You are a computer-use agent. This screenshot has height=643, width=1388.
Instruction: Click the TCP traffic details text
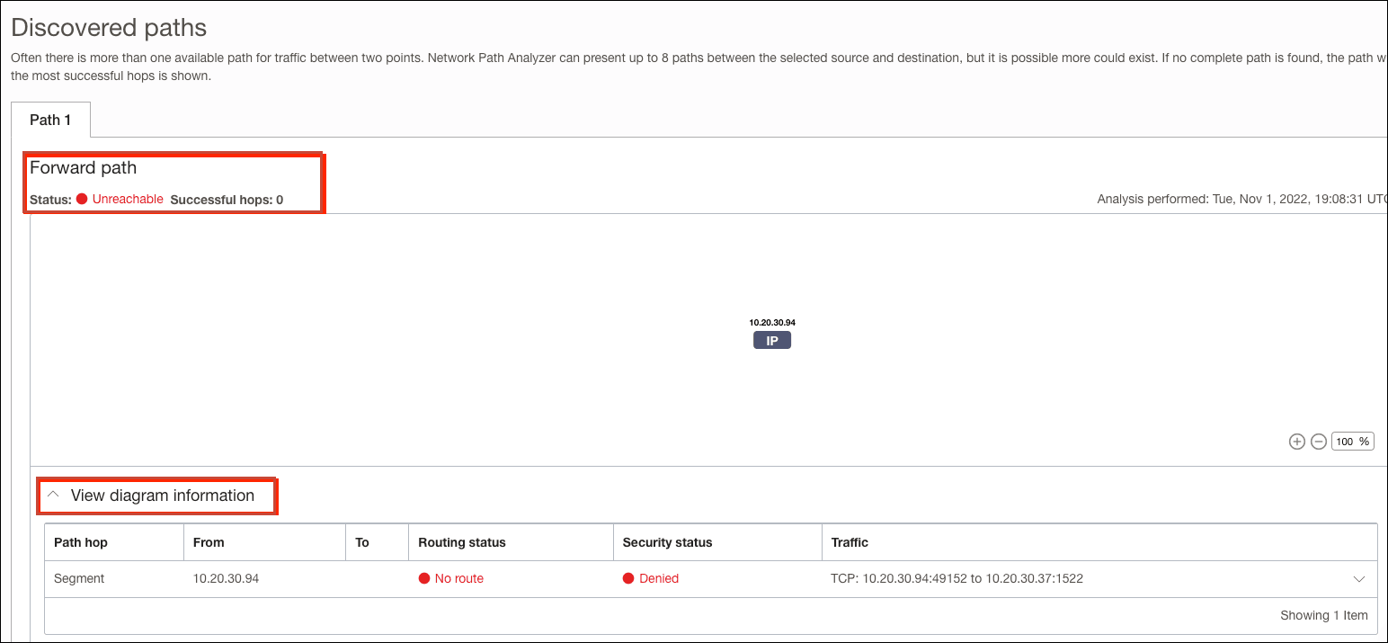(x=956, y=578)
